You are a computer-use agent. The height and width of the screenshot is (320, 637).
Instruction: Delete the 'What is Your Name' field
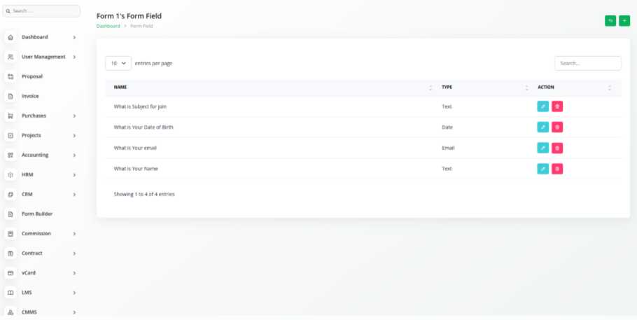(x=557, y=169)
